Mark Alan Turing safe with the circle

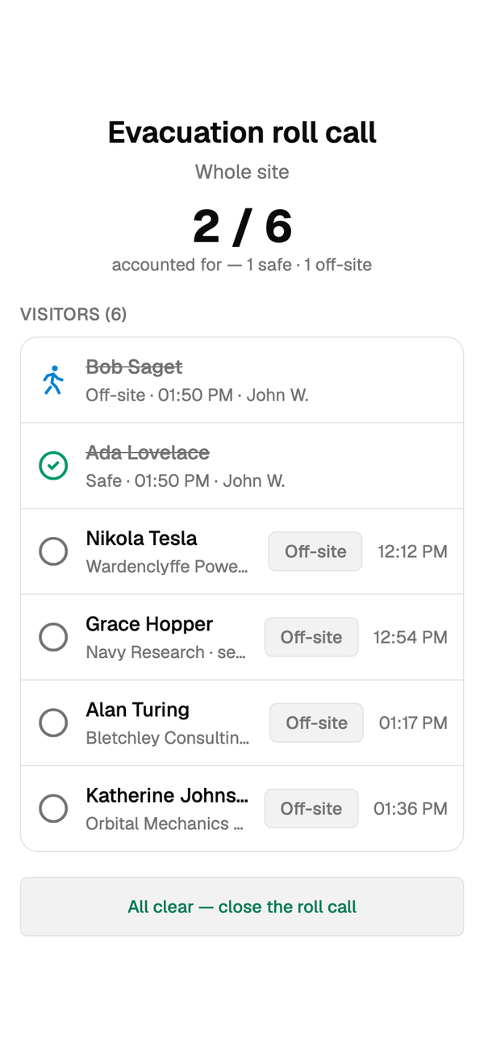coord(53,723)
